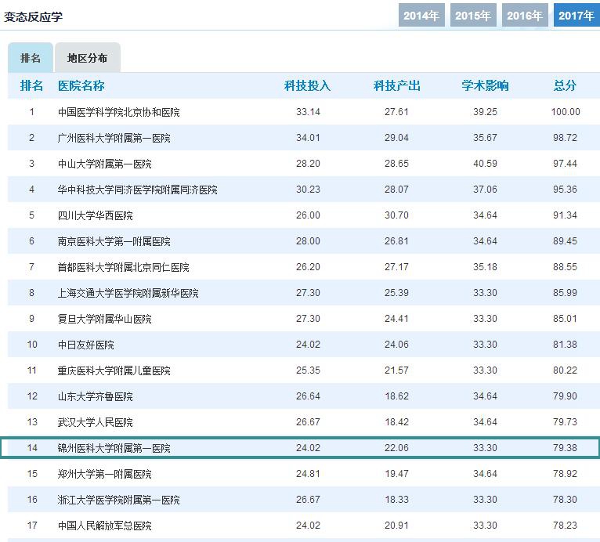Click 科技产出 value 30.70
This screenshot has height=542, width=600.
(x=397, y=215)
